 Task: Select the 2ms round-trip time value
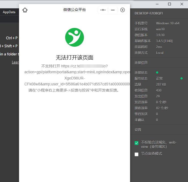tap(159, 47)
